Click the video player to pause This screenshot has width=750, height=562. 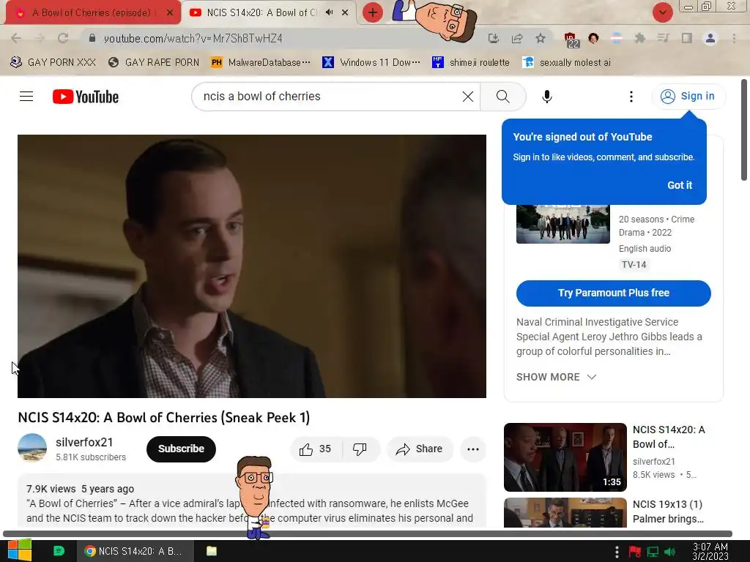252,266
